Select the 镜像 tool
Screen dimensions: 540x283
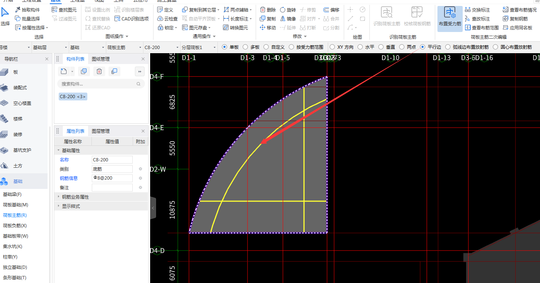pos(288,19)
